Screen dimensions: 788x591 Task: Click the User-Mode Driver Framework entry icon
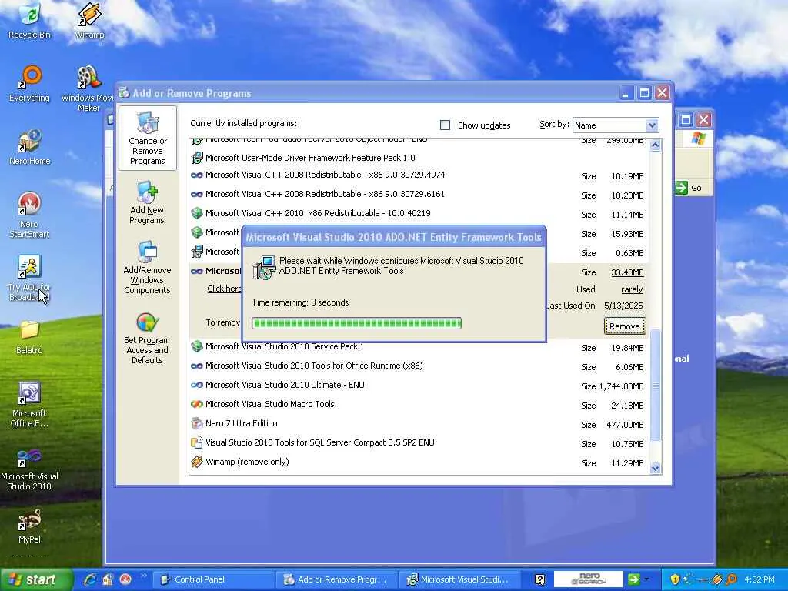197,158
